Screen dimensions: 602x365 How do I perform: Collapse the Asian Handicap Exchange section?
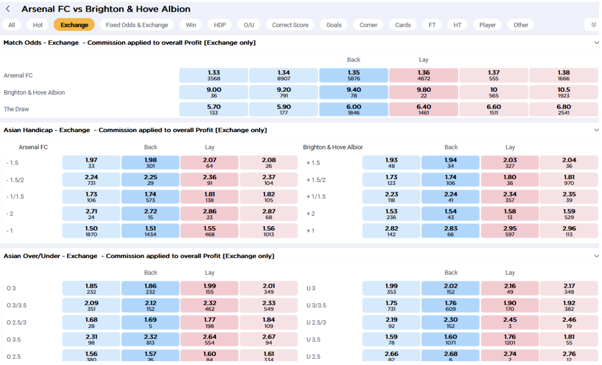tap(596, 130)
